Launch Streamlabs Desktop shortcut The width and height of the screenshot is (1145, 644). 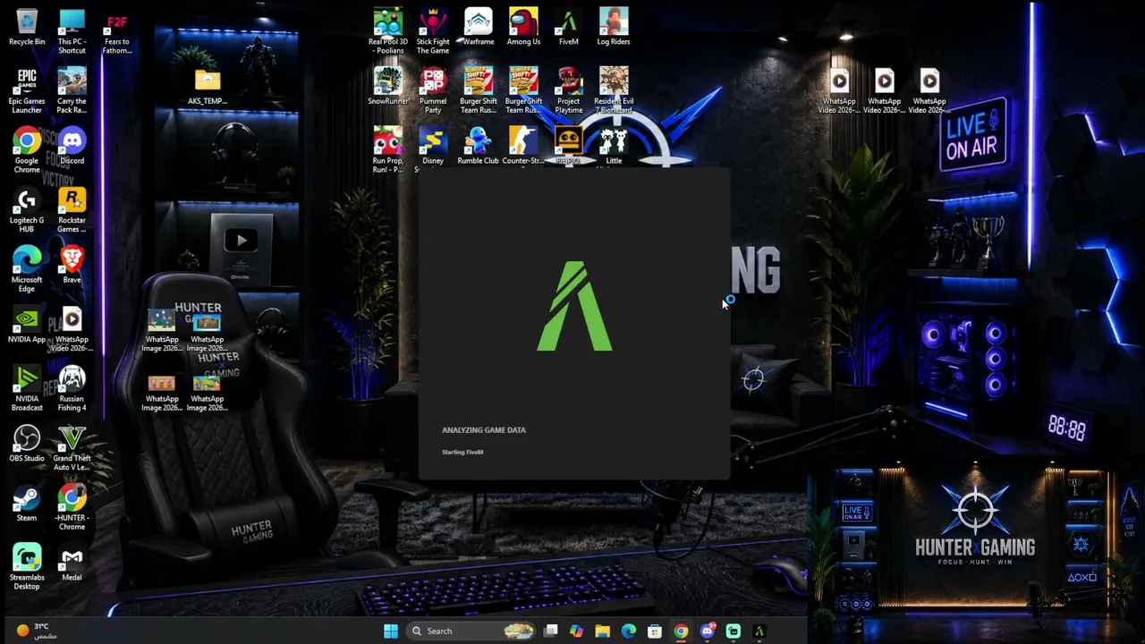(27, 567)
